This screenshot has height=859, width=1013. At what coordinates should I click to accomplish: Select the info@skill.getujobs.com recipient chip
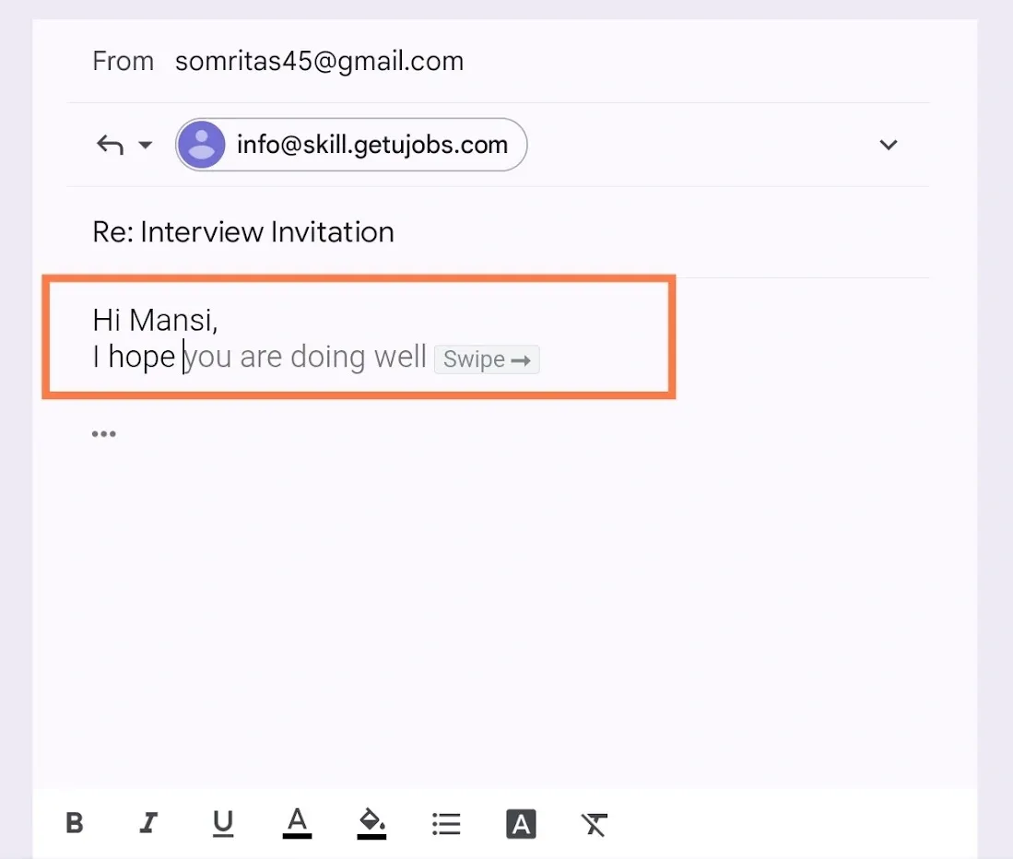[x=371, y=145]
